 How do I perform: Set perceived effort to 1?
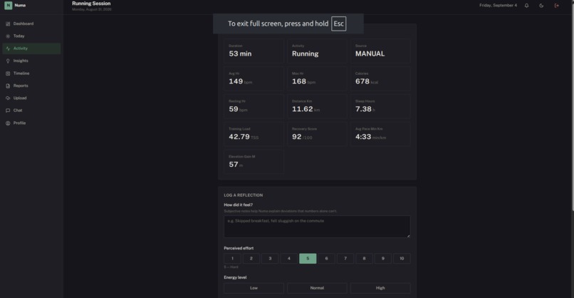coord(232,258)
